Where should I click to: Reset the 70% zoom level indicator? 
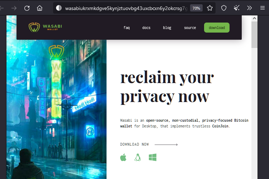point(196,8)
